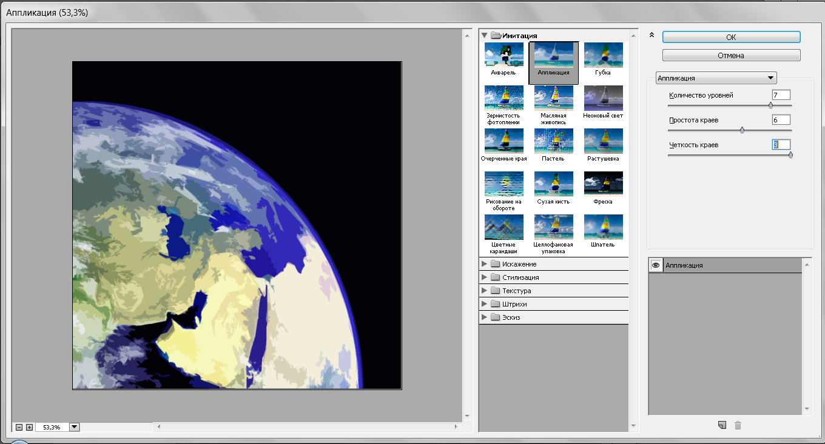Collapse filter gallery with double-arrow icon
Image resolution: width=825 pixels, height=444 pixels.
point(652,35)
